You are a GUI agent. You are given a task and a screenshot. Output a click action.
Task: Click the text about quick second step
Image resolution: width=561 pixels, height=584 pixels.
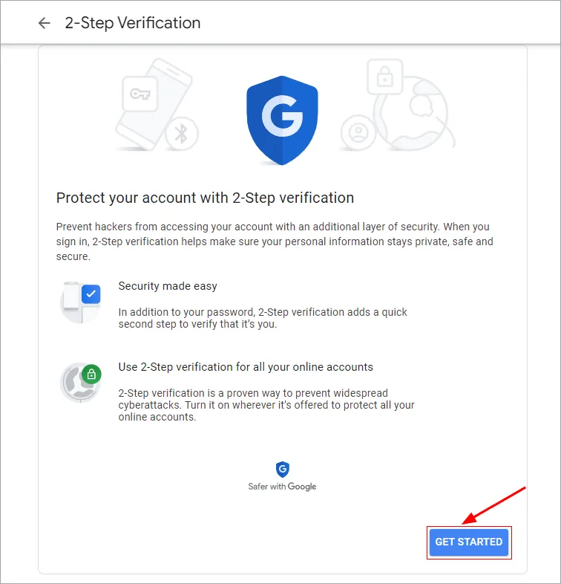(263, 318)
